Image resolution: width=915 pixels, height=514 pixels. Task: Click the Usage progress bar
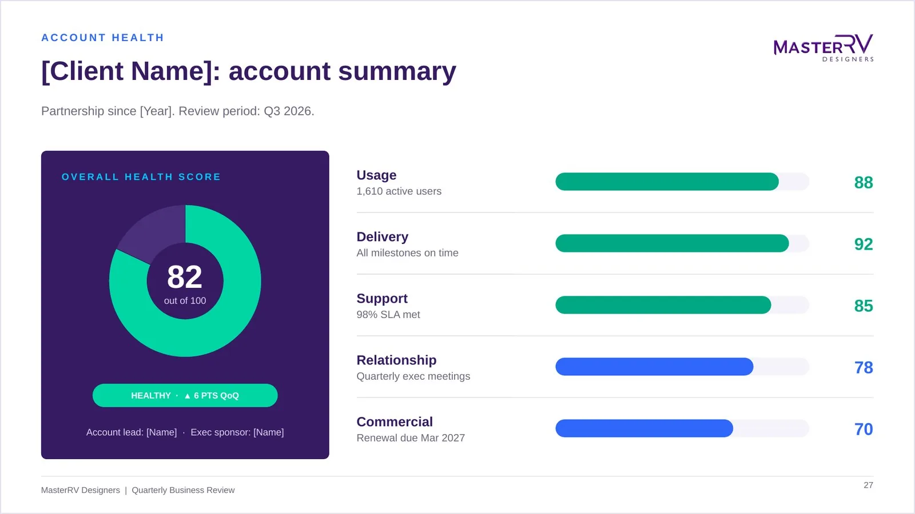coord(682,182)
